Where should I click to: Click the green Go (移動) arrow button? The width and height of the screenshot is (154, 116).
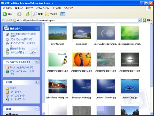(x=144, y=20)
